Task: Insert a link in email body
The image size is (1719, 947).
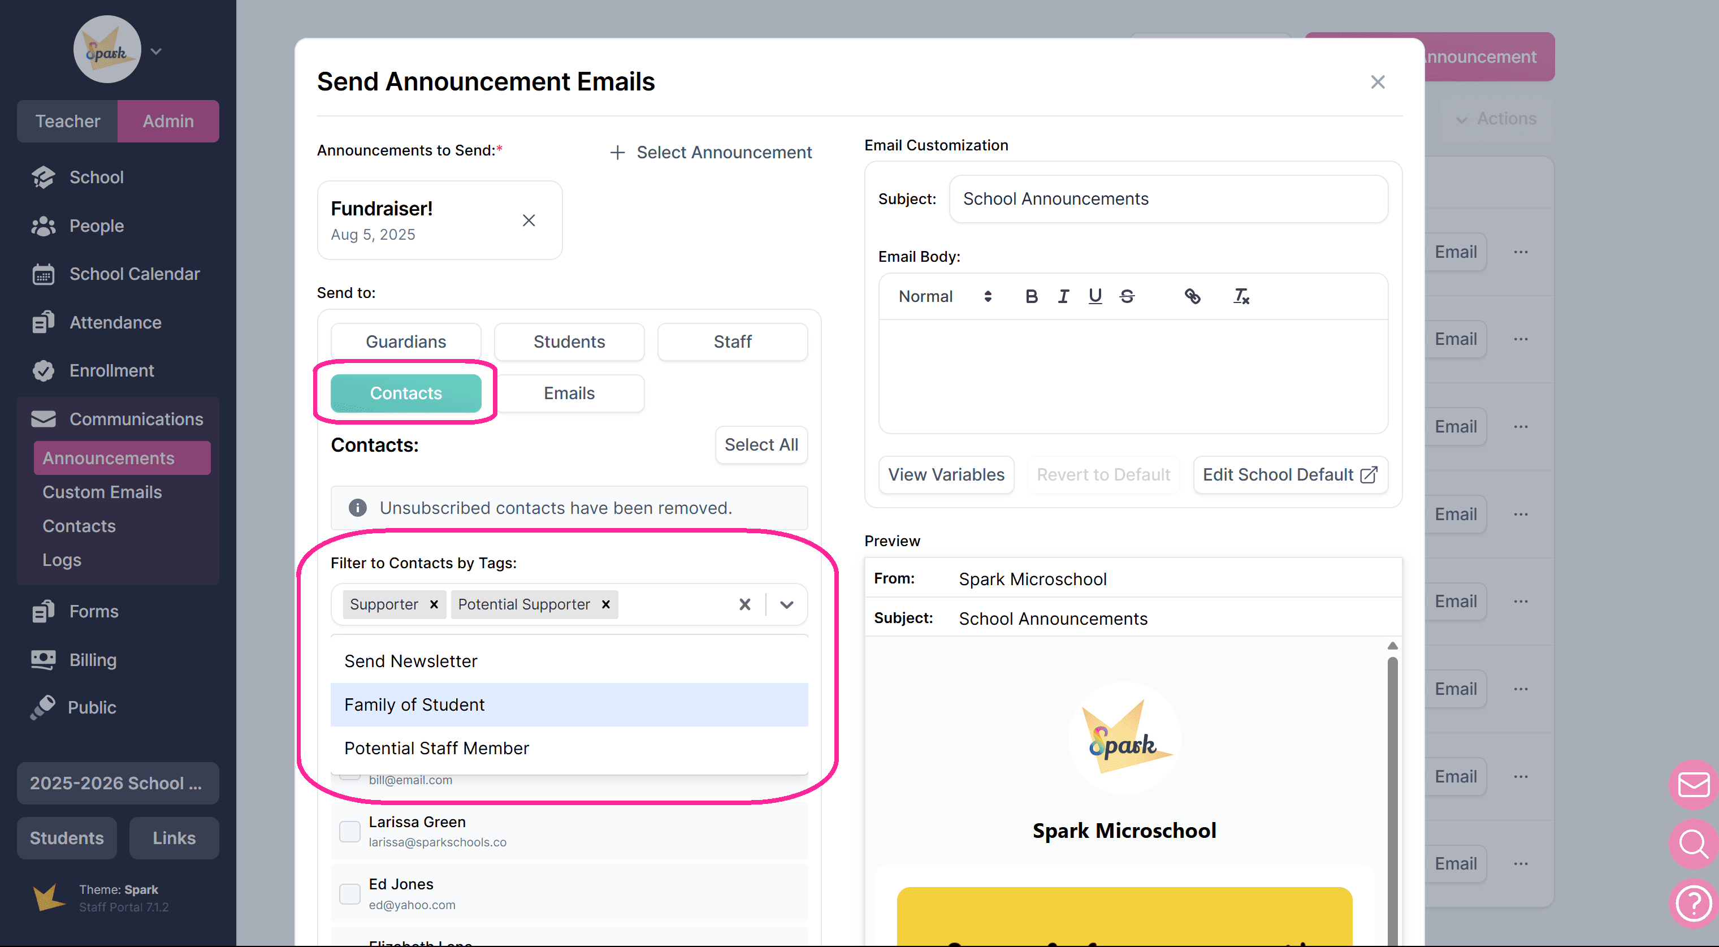Action: click(1192, 296)
